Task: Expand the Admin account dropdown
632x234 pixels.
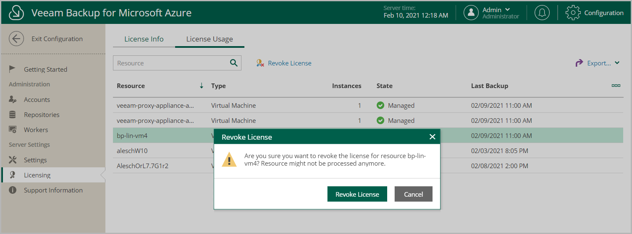Action: [508, 10]
